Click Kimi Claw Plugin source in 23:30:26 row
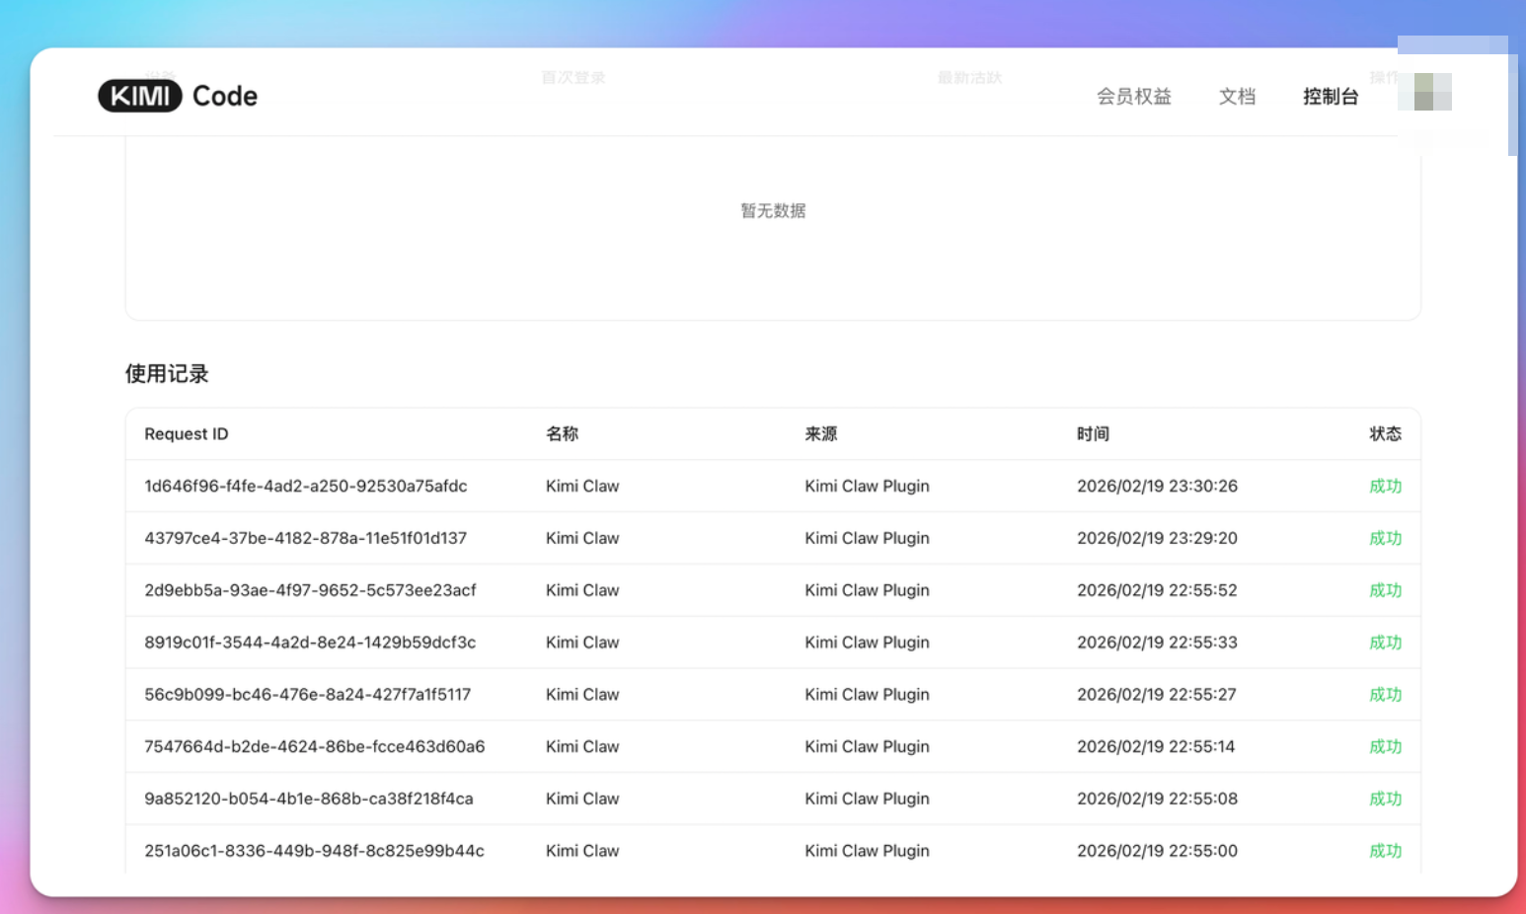This screenshot has width=1526, height=914. click(x=867, y=486)
